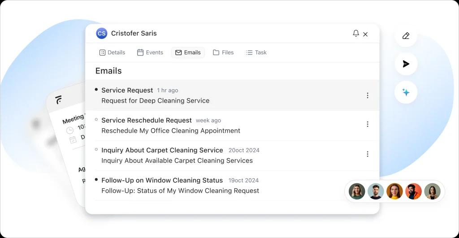459x238 pixels.
Task: Click the AI sparkle icon button
Action: click(x=406, y=92)
